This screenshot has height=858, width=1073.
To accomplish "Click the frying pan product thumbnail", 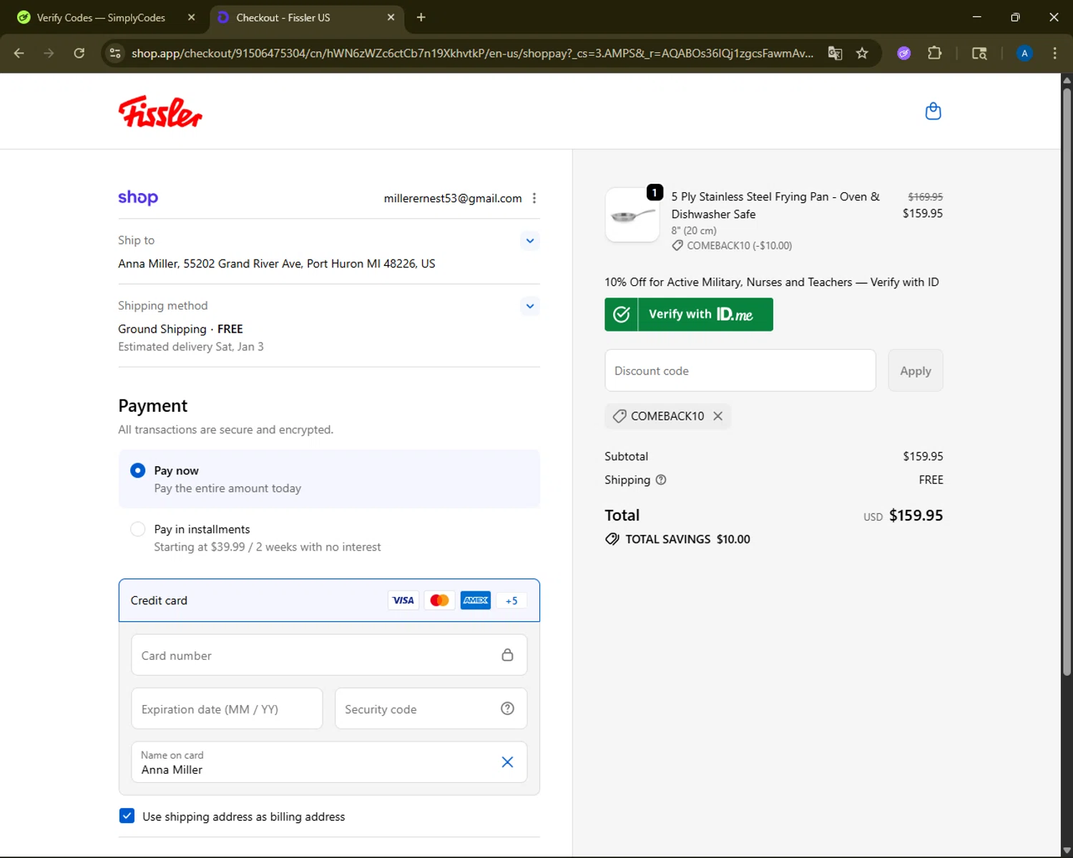I will point(632,215).
